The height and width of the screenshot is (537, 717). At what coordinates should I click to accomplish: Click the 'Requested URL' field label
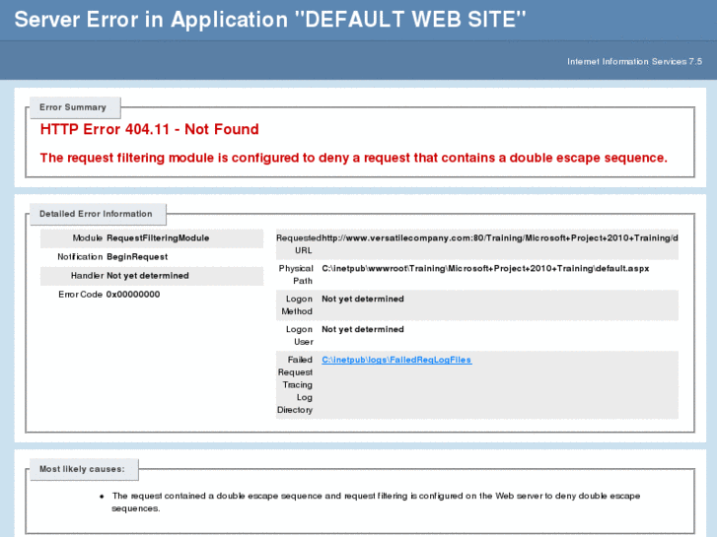point(299,244)
